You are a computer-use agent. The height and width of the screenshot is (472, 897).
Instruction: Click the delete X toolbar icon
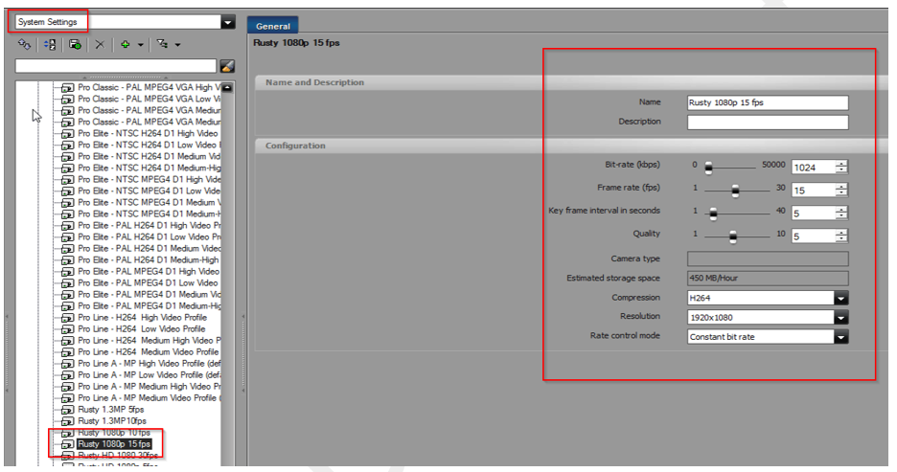tap(100, 44)
